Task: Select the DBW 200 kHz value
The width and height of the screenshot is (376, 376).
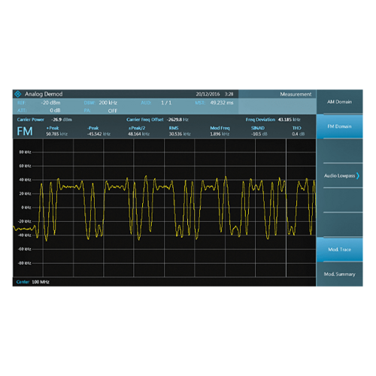Action: 108,102
